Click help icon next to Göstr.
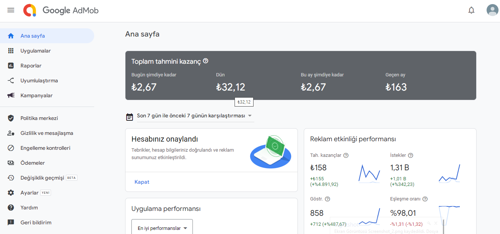Viewport: 500px width, 234px height. (x=328, y=199)
